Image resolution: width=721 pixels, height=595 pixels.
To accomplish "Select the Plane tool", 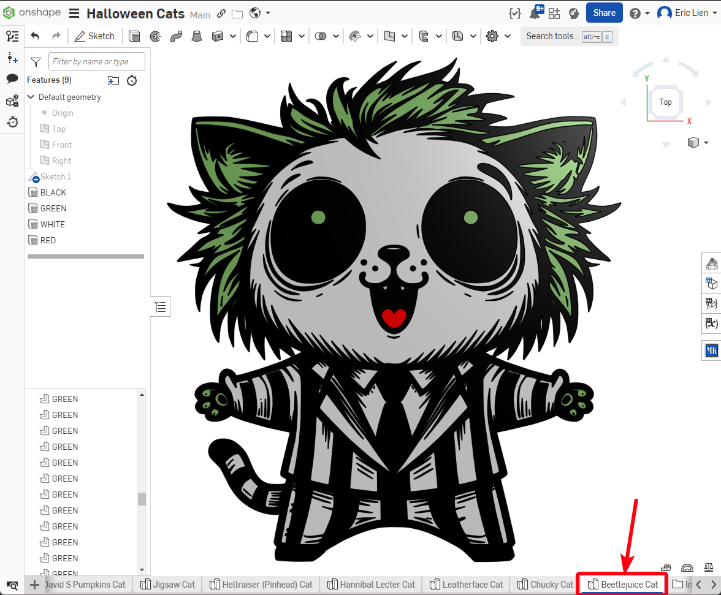I will pos(389,36).
